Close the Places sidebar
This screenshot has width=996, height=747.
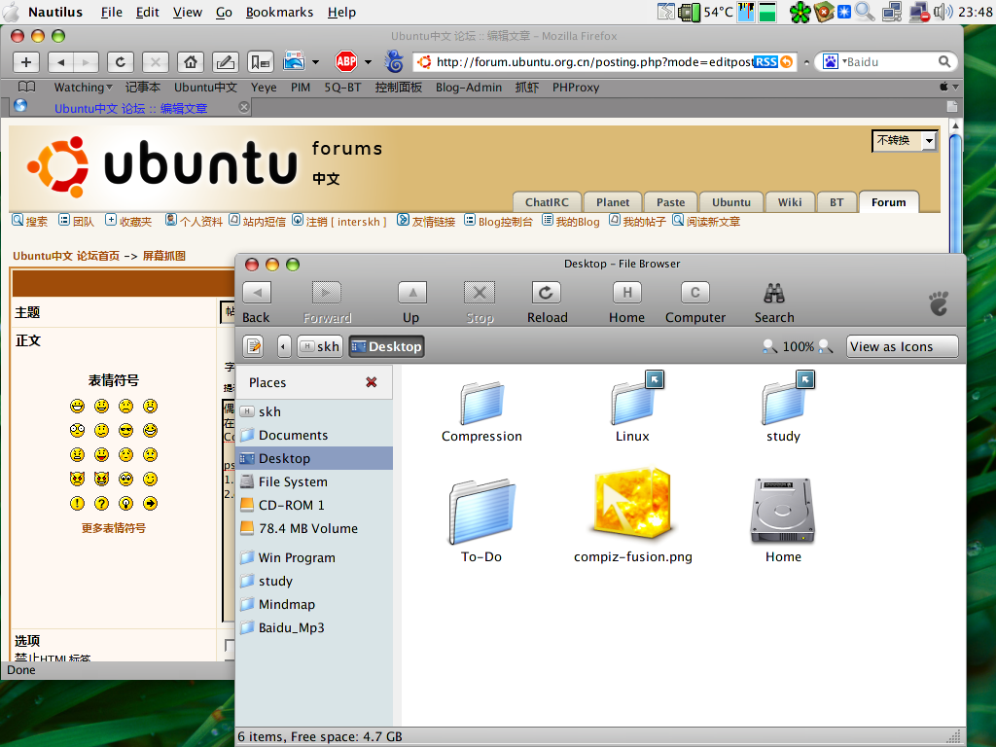click(x=372, y=381)
